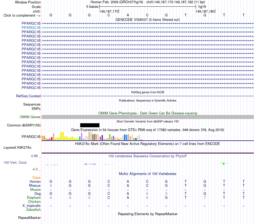Click the GTEx Gene Expression track title
Screen dimensions: 254x224
click(148, 130)
